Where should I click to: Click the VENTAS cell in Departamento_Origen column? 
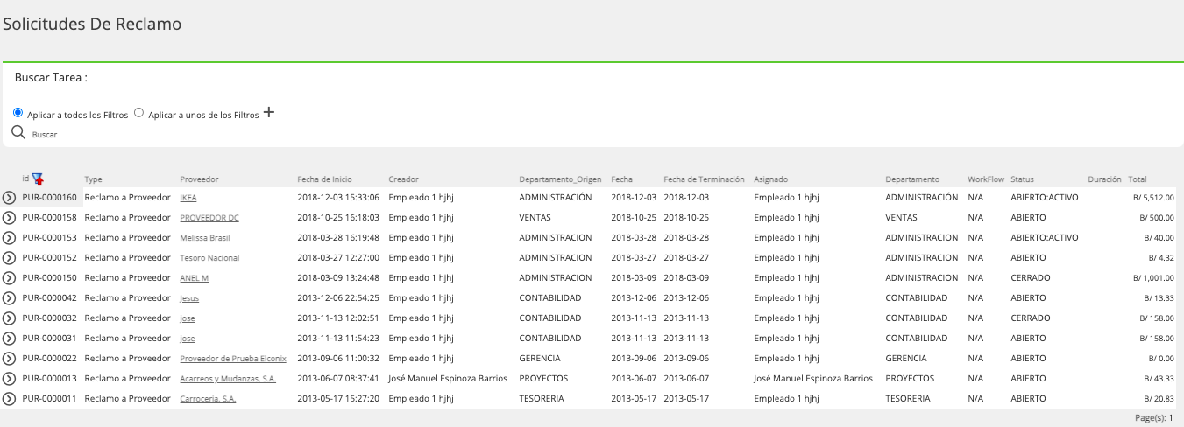click(x=535, y=218)
